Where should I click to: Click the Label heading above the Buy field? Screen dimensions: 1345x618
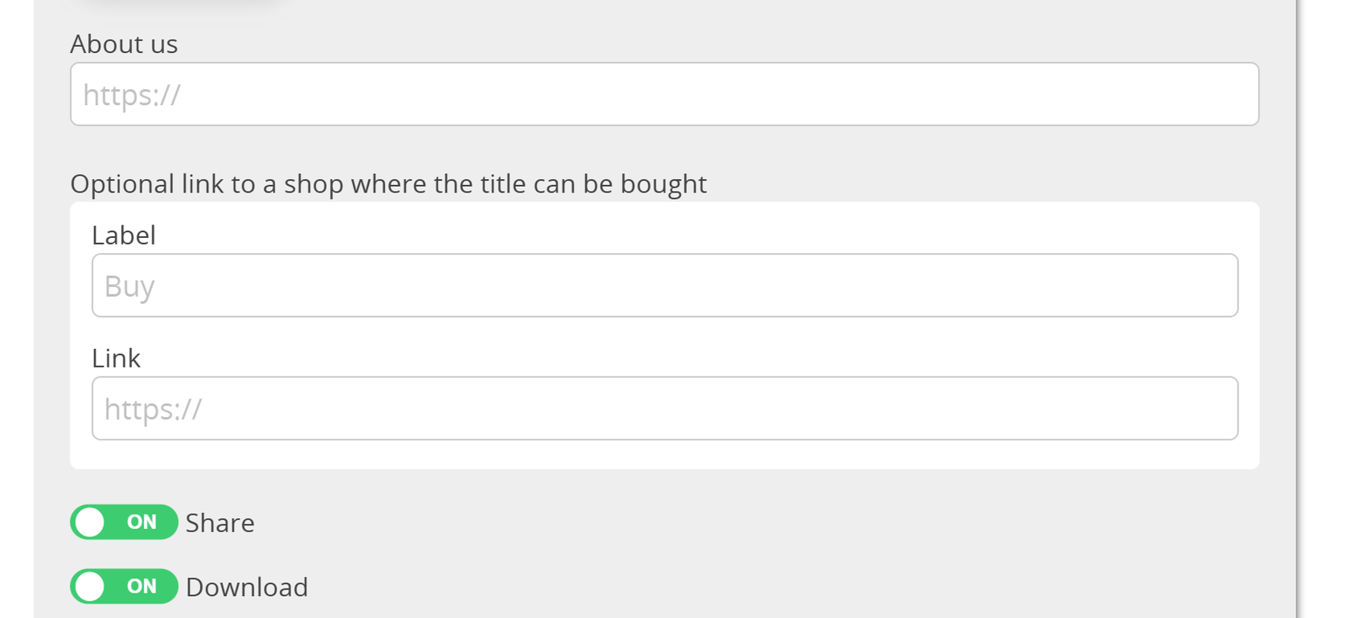[124, 235]
